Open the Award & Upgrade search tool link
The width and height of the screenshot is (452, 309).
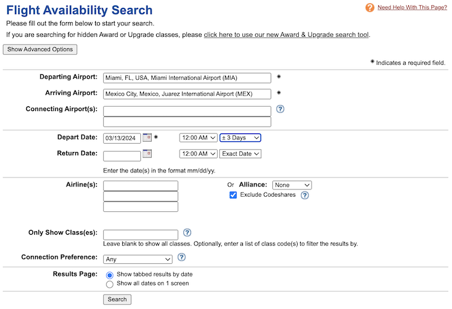[x=286, y=35]
